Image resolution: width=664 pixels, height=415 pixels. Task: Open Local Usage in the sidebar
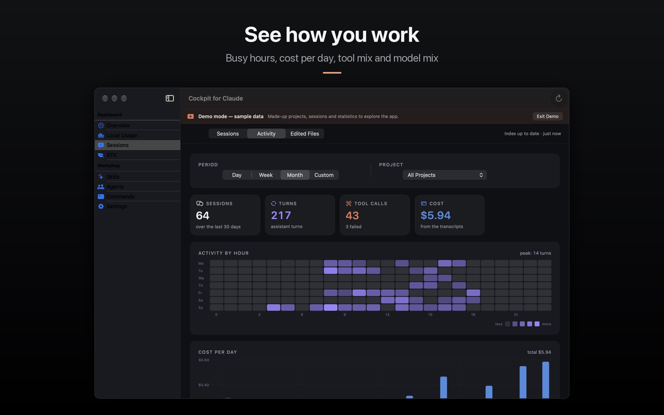tap(137, 135)
